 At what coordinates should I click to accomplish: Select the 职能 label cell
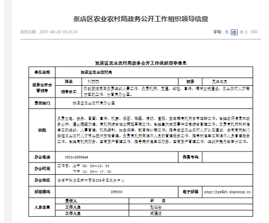click(x=42, y=130)
